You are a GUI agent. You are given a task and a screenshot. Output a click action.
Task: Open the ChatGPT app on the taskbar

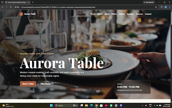116,105
